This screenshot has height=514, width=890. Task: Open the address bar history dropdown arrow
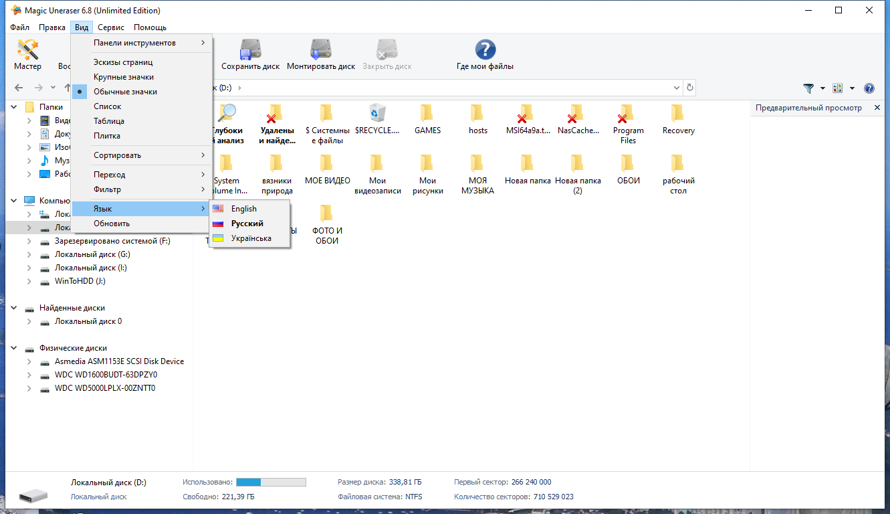[677, 88]
